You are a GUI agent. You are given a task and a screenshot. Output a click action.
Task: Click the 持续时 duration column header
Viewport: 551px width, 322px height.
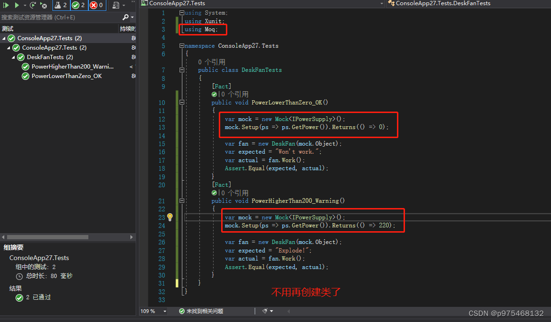pyautogui.click(x=127, y=28)
